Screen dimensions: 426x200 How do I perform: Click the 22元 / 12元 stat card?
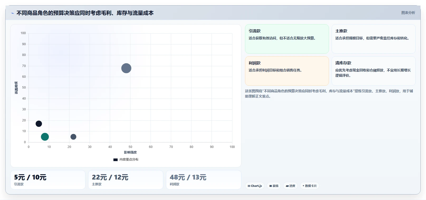pos(126,180)
